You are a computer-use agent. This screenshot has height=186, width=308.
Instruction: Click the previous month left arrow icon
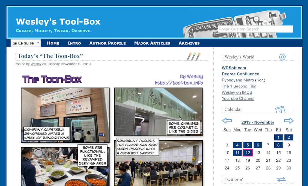coord(227,121)
